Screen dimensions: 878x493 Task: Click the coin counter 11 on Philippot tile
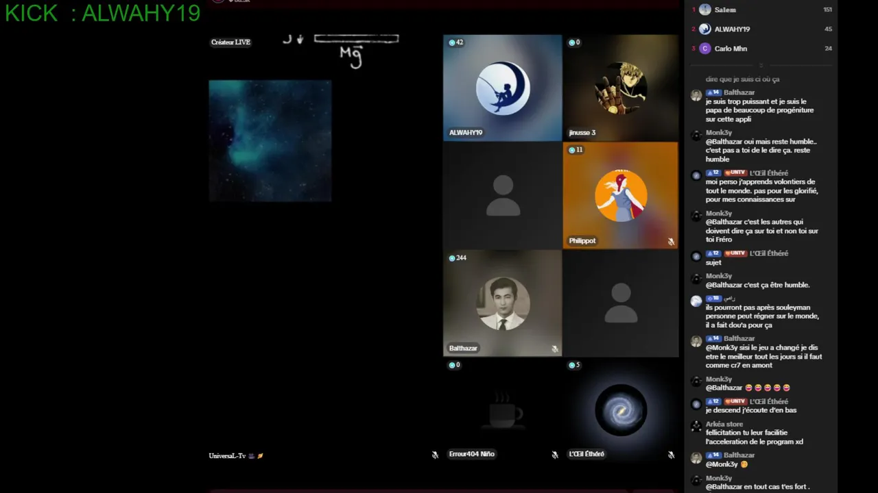(576, 150)
